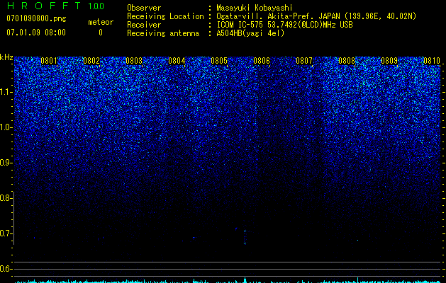446x283 pixels.
Task: Click the Receiving Location label
Action: 165,16
